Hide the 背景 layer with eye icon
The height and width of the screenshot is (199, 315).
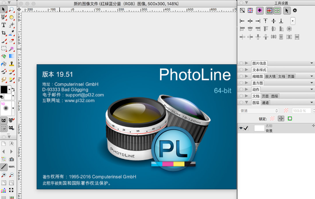241,128
